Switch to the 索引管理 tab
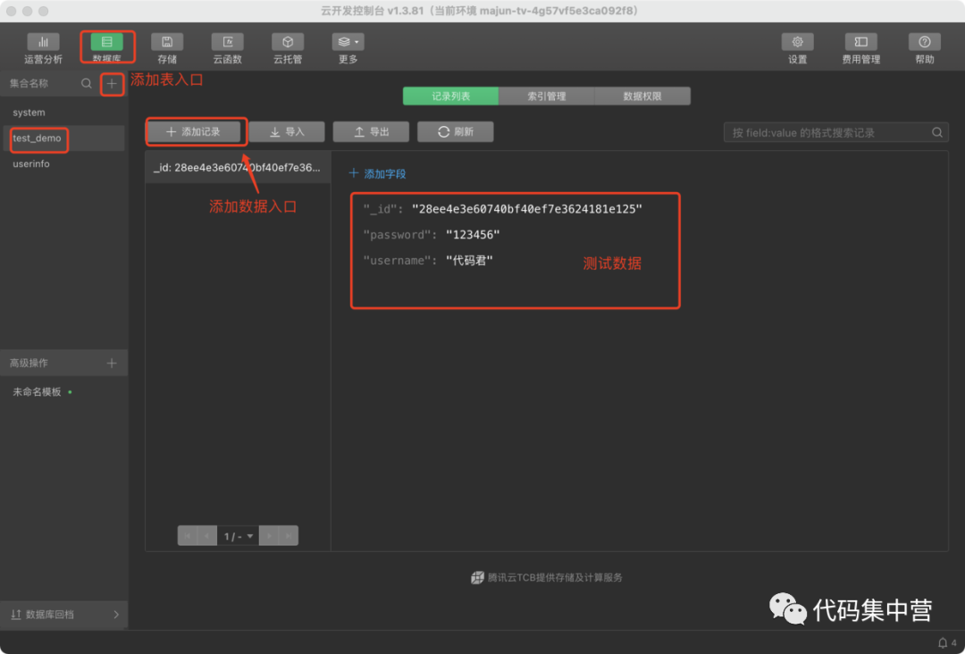 tap(547, 96)
